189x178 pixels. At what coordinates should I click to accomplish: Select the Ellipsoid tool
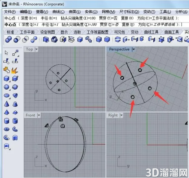(x=7, y=96)
